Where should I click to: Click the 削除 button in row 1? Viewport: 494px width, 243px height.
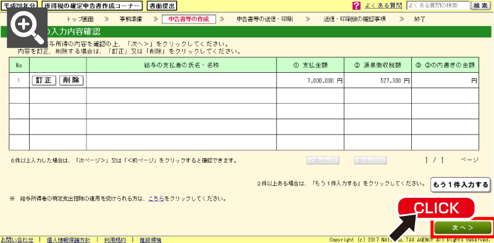(x=71, y=80)
